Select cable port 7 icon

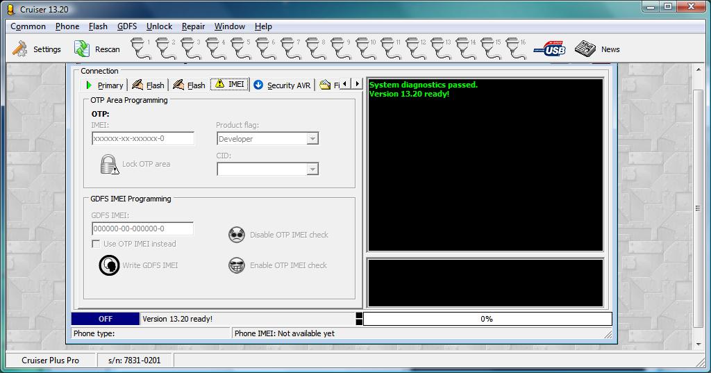point(290,49)
